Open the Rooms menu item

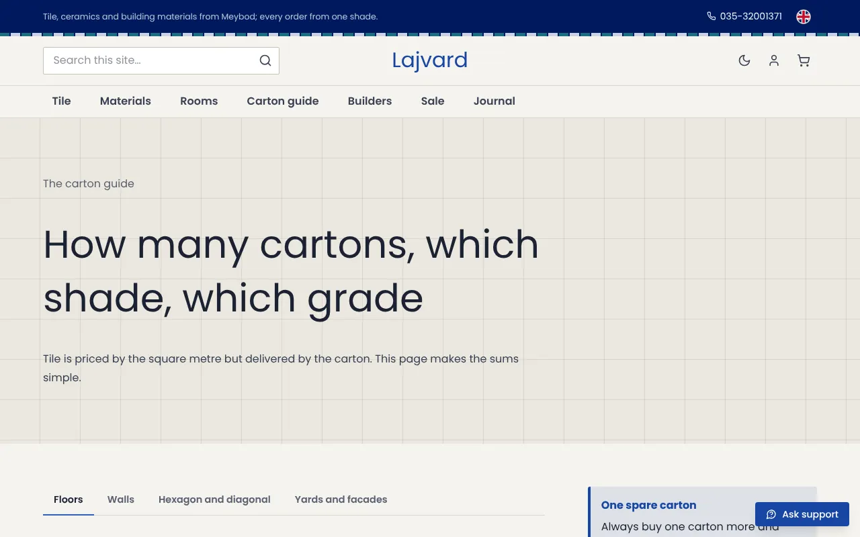[x=199, y=101]
